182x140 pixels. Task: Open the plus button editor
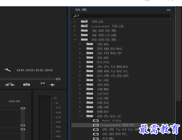pyautogui.click(x=52, y=85)
